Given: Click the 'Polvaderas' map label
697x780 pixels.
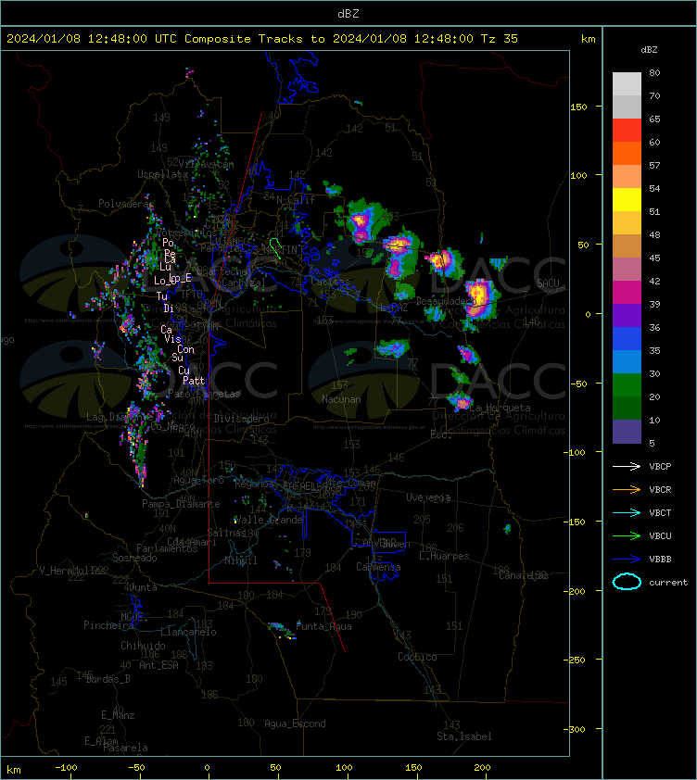Looking at the screenshot, I should click(126, 204).
